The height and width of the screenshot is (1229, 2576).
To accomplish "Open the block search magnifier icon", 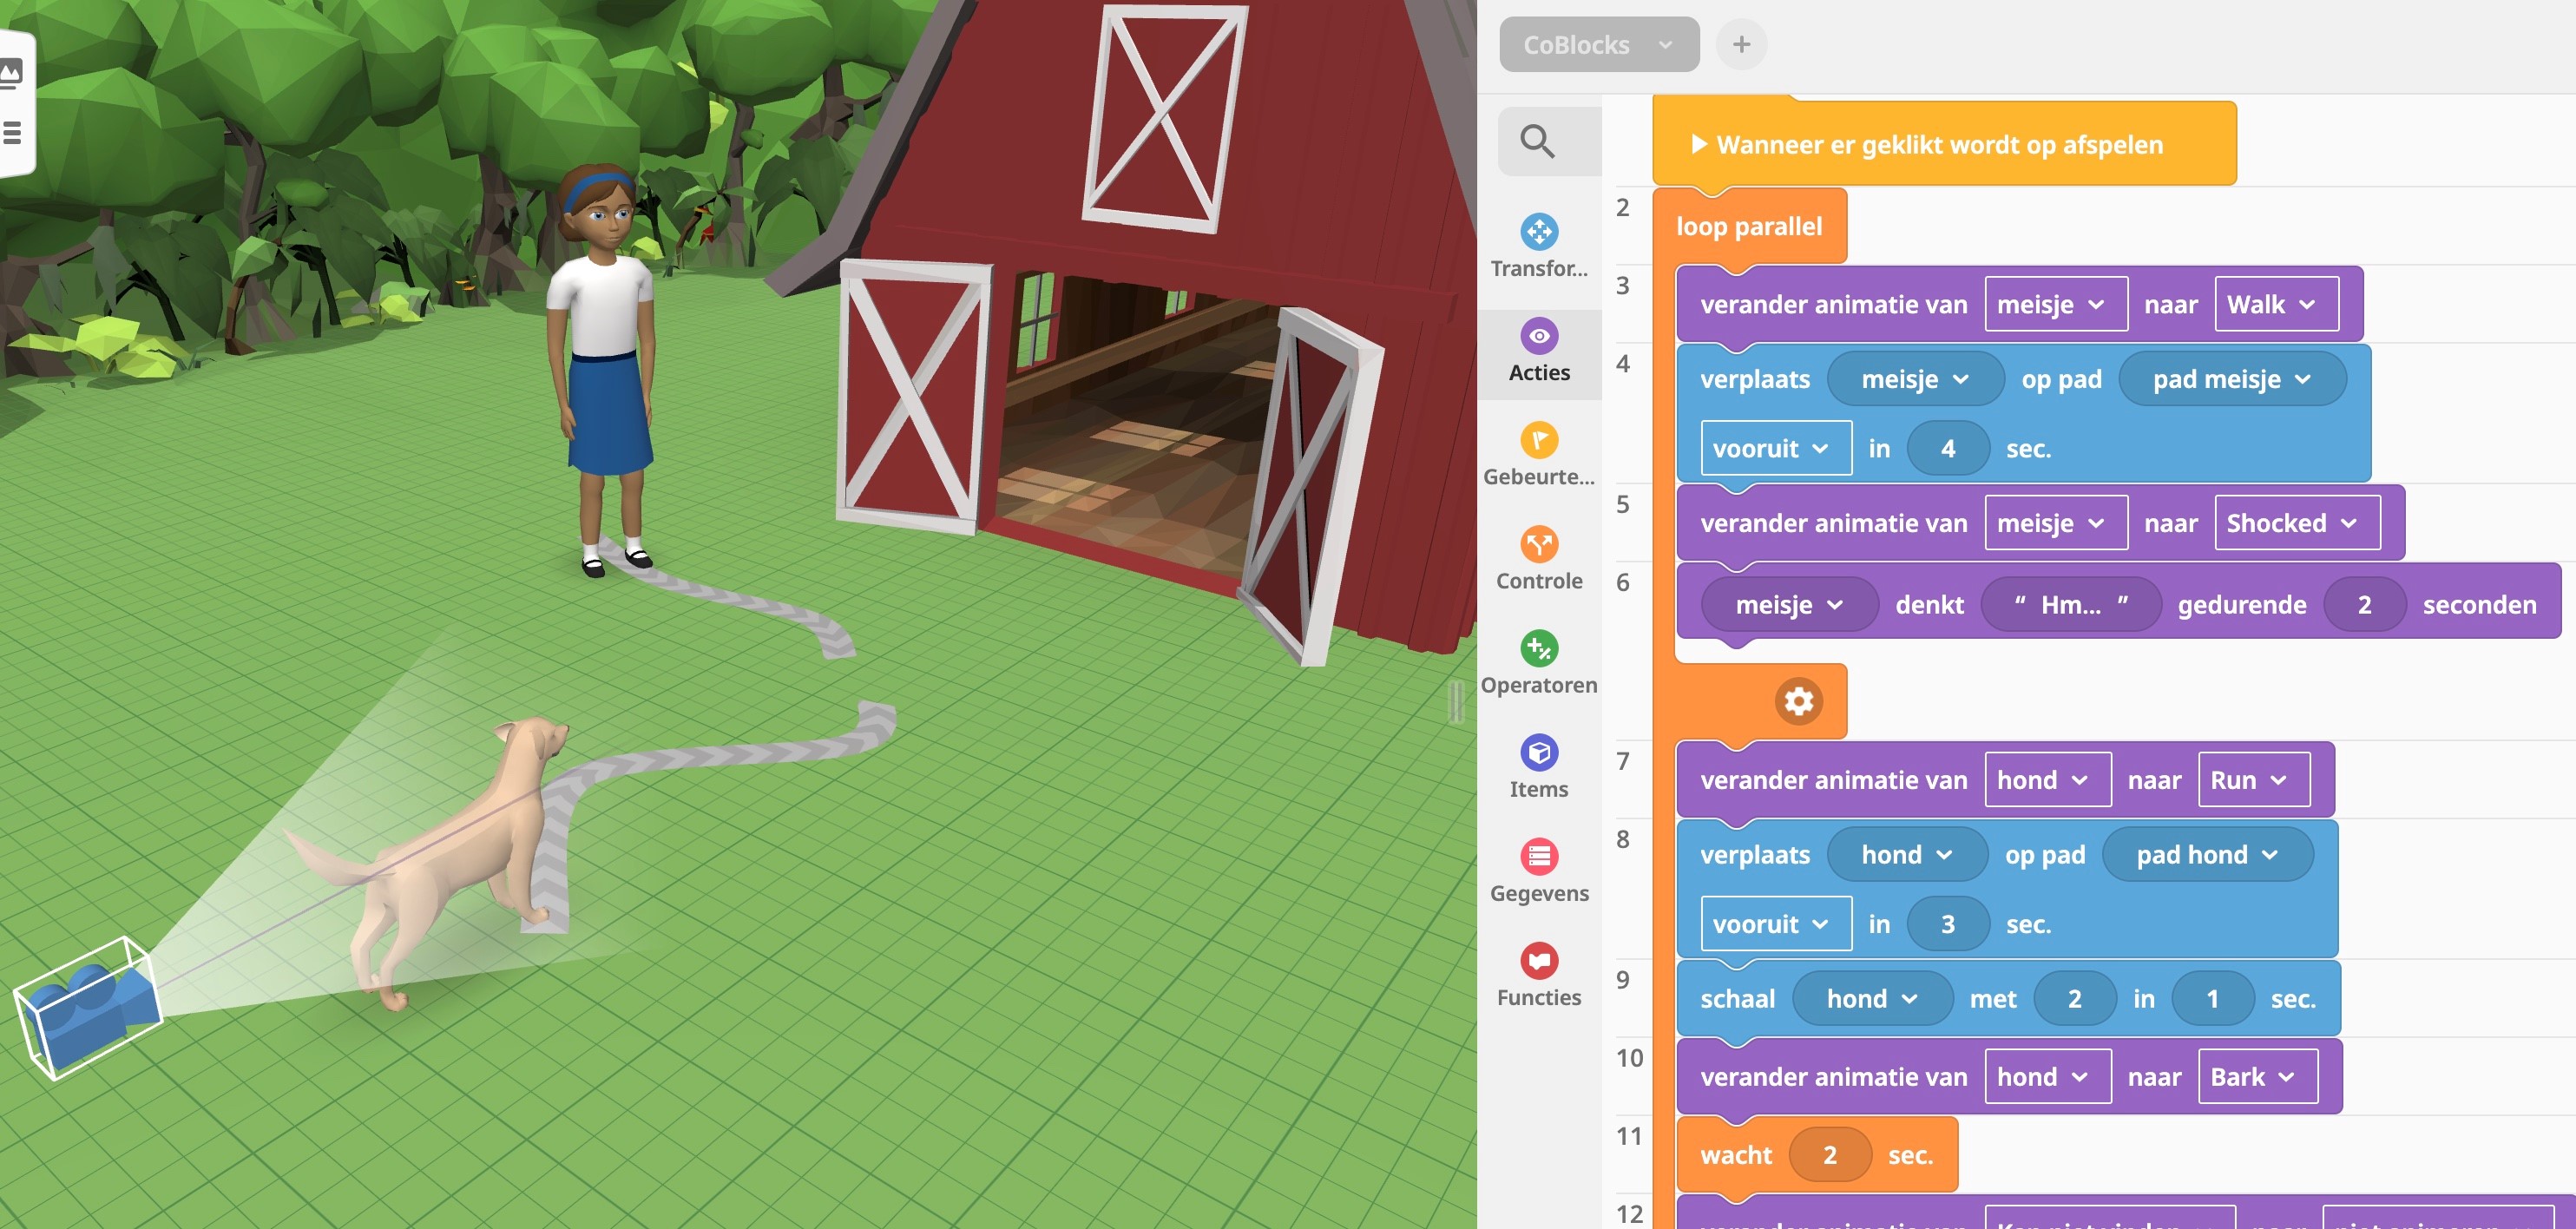I will click(1536, 142).
